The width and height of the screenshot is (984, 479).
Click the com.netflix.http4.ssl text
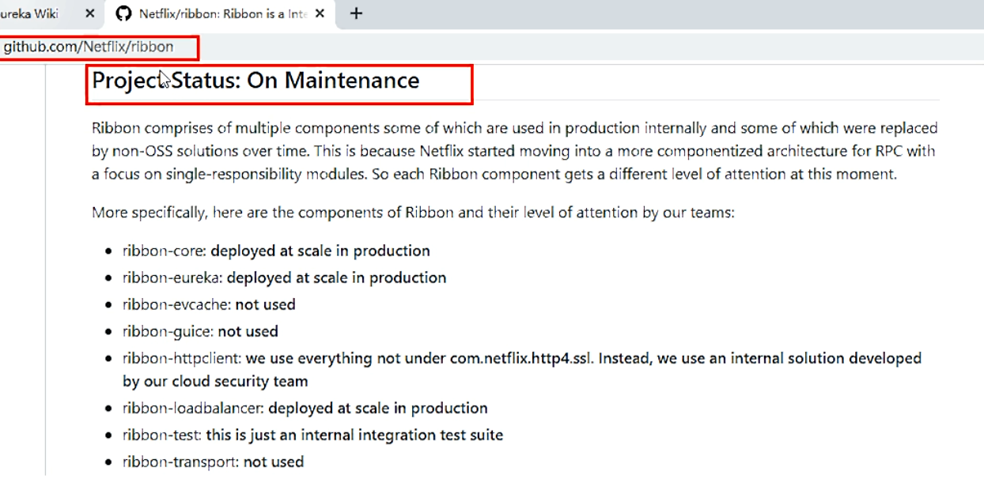click(522, 358)
